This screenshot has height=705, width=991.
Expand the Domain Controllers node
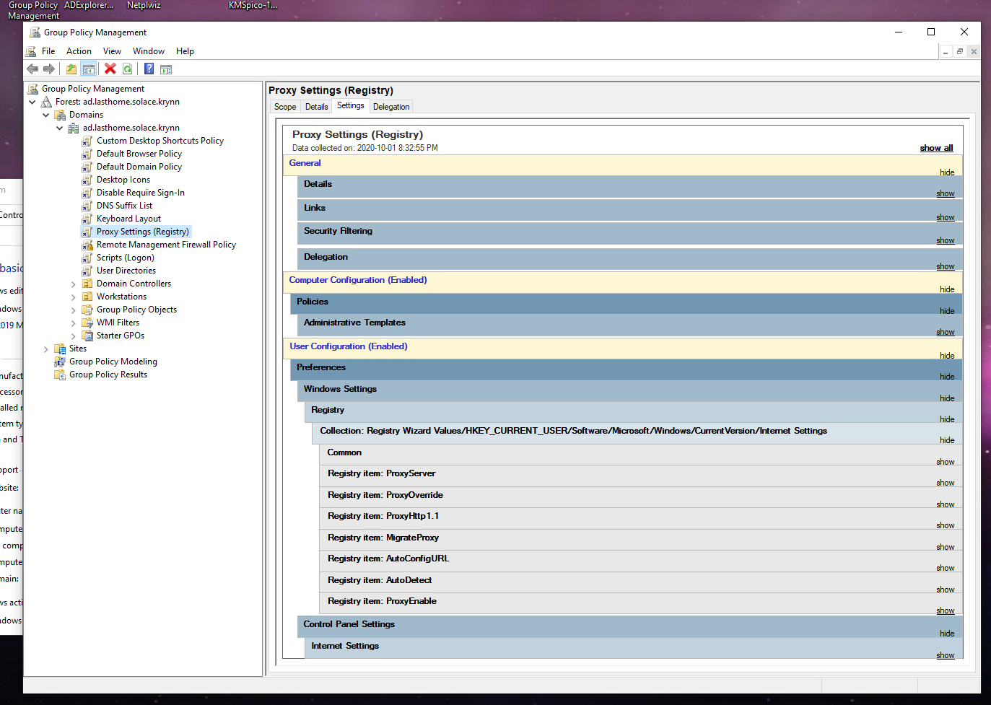pos(74,284)
